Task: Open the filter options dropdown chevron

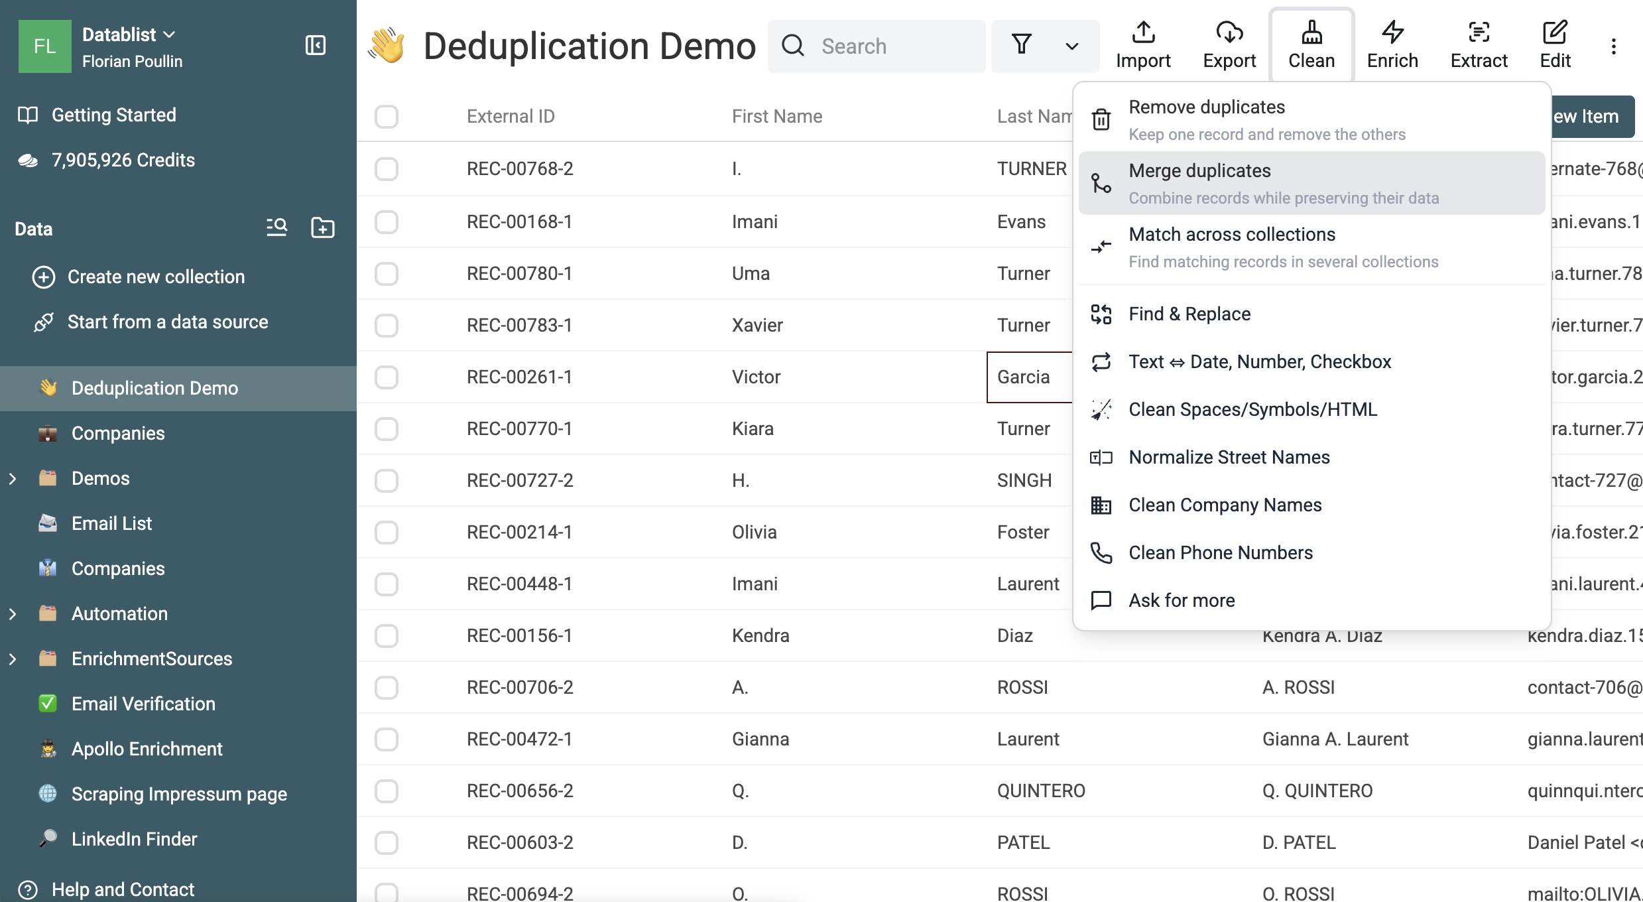Action: [x=1071, y=46]
